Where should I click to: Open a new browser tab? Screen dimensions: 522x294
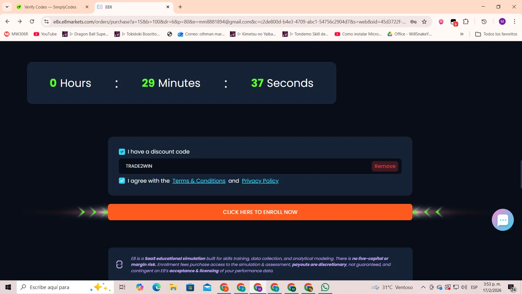tap(180, 7)
